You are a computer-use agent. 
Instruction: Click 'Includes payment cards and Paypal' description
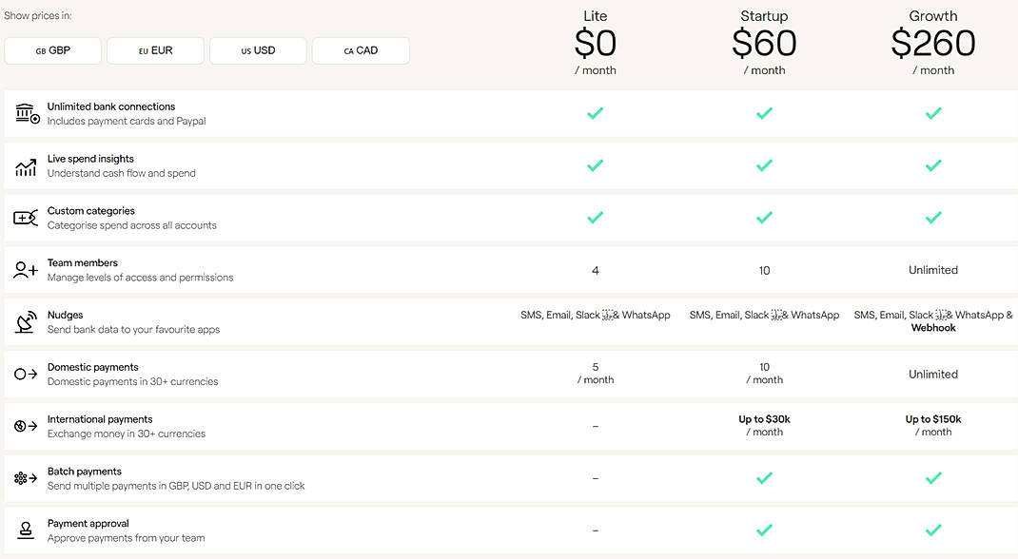click(x=127, y=122)
